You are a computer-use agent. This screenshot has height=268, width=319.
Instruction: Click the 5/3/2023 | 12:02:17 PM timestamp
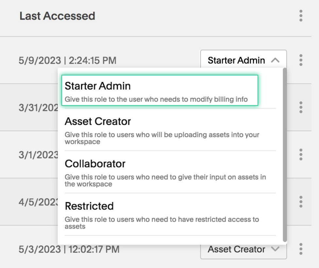pyautogui.click(x=69, y=249)
